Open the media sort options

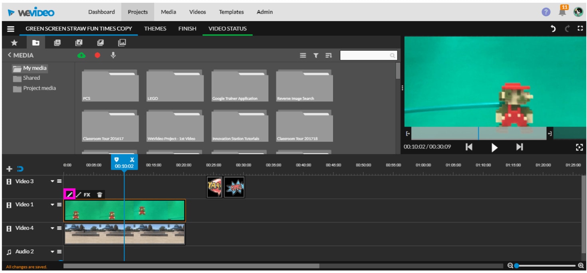(328, 55)
